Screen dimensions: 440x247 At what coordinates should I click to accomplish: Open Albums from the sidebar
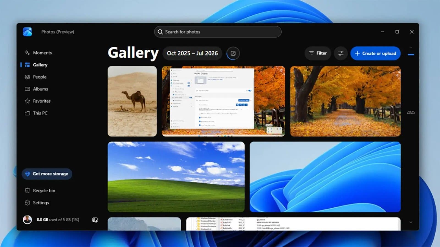point(36,89)
